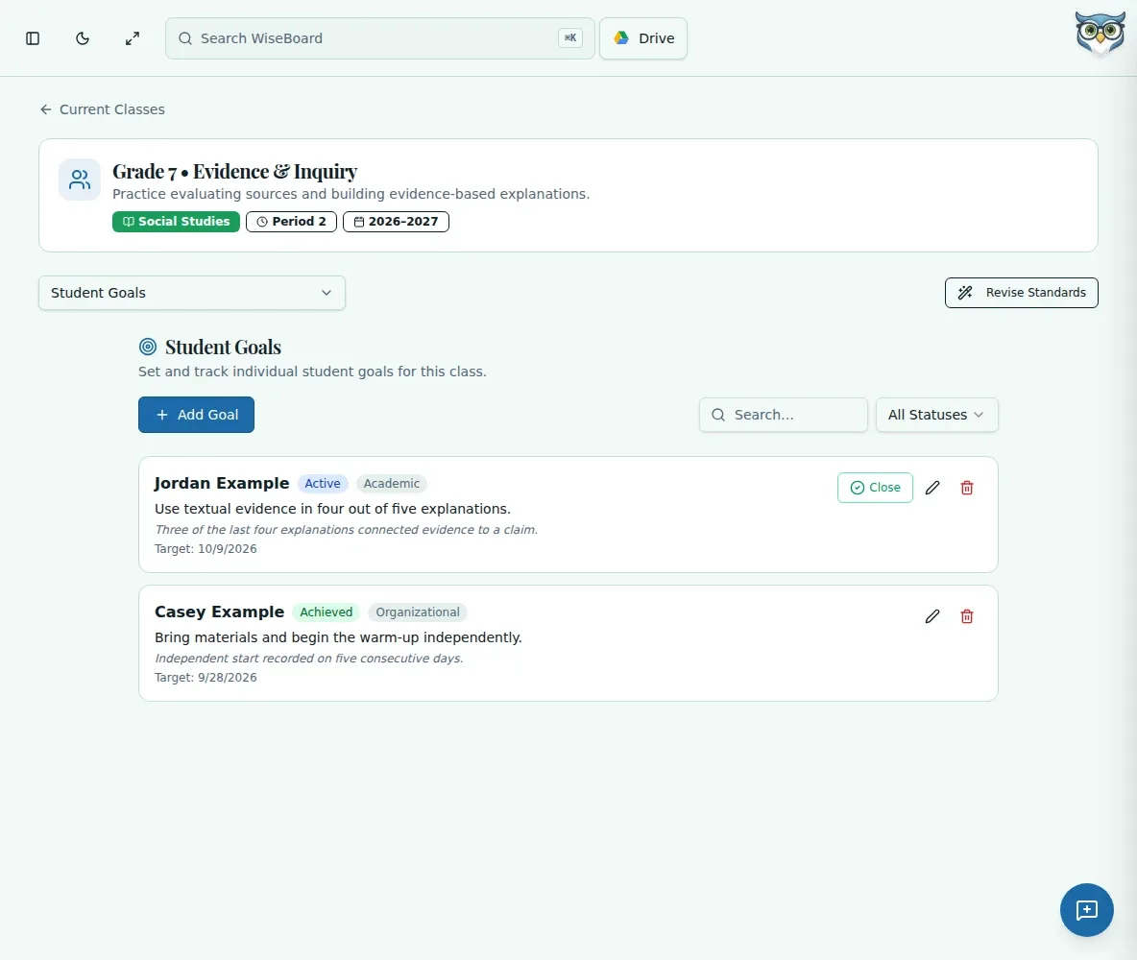Edit Jordan Example's goal pencil icon
This screenshot has height=960, width=1137.
click(932, 488)
